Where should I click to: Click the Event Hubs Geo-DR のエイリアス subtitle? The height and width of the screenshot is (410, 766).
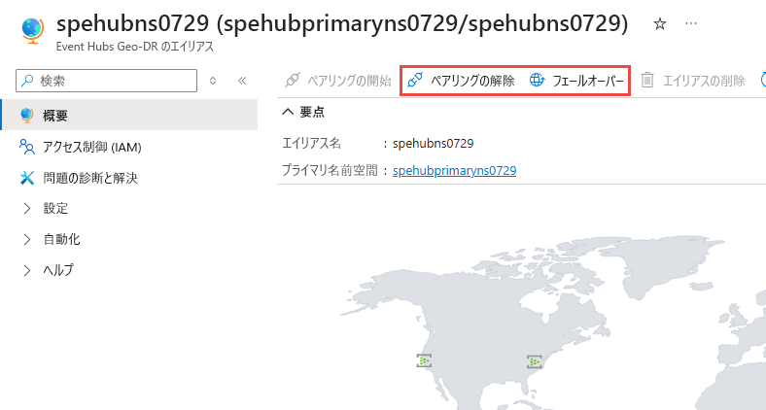(135, 47)
